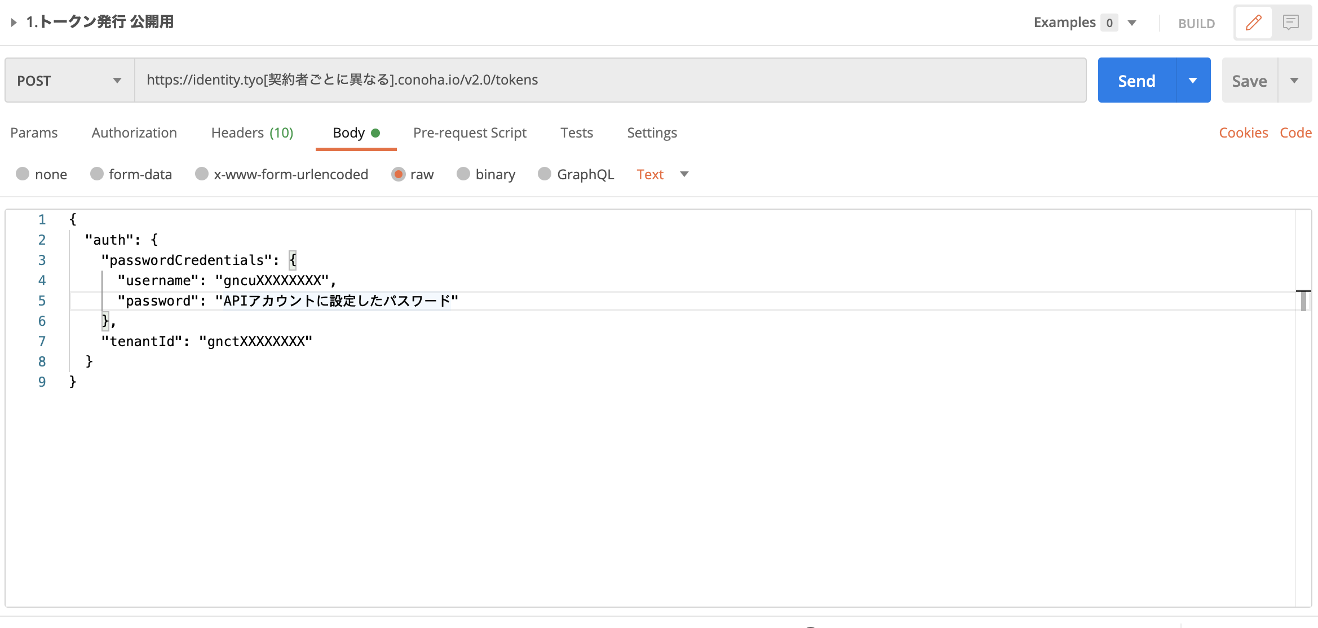This screenshot has width=1318, height=628.
Task: Select form-data body type
Action: 97,174
